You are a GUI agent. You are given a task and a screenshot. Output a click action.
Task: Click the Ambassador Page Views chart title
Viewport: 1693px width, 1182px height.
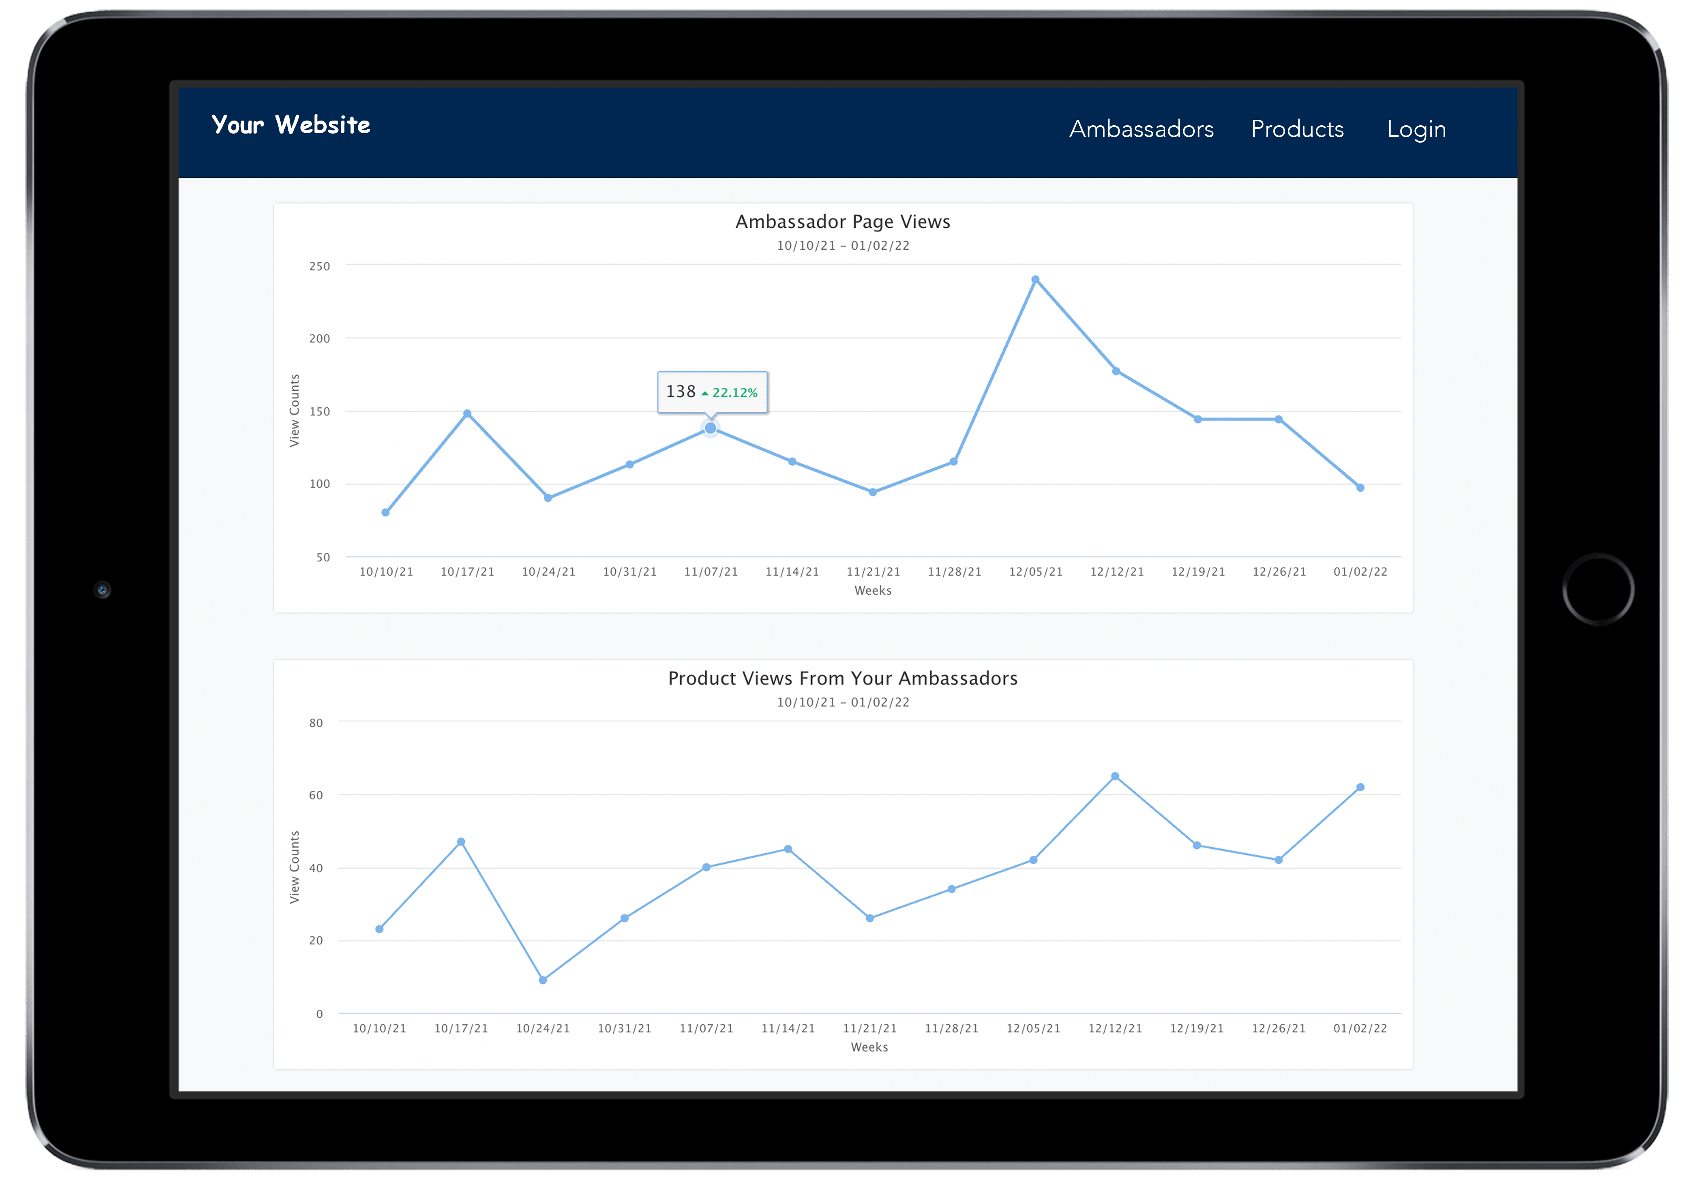(x=843, y=222)
